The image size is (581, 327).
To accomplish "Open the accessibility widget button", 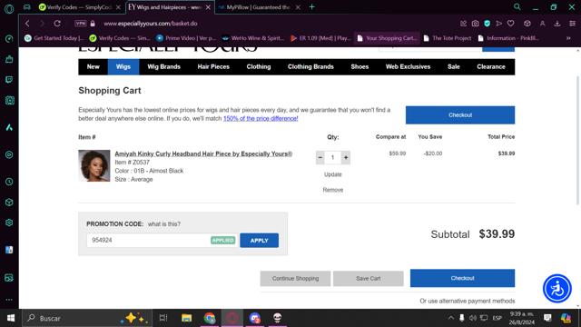I will [557, 289].
